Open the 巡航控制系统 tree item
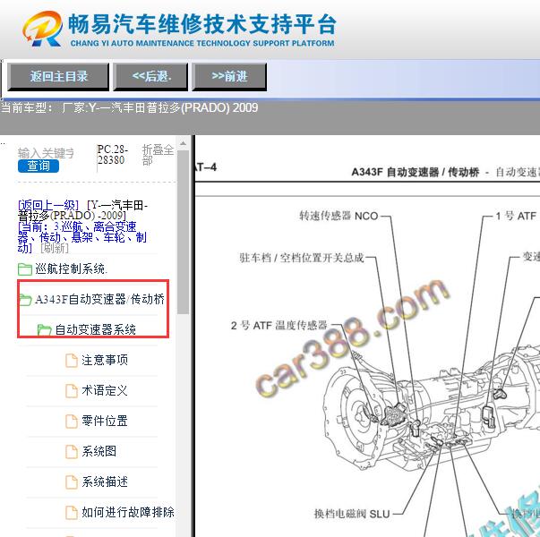Image resolution: width=540 pixels, height=537 pixels. 72,268
